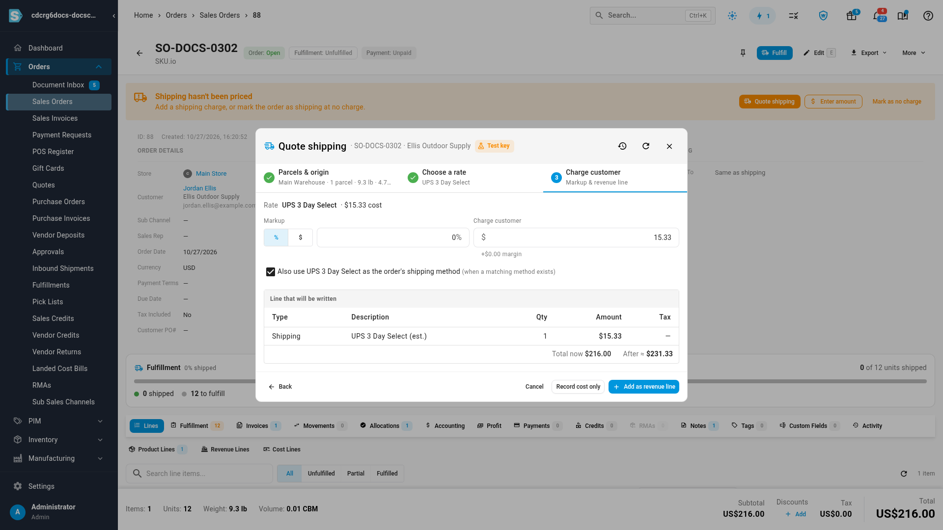Open the documentation book icon

(903, 16)
